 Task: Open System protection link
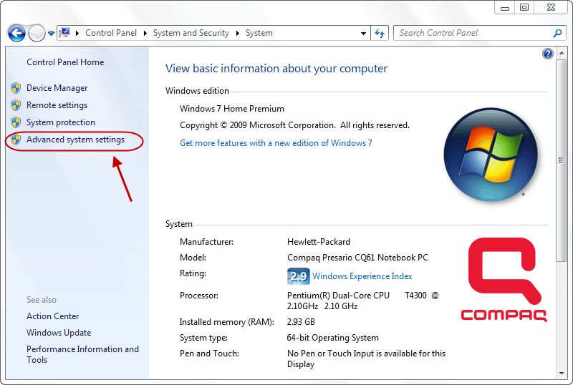coord(61,122)
